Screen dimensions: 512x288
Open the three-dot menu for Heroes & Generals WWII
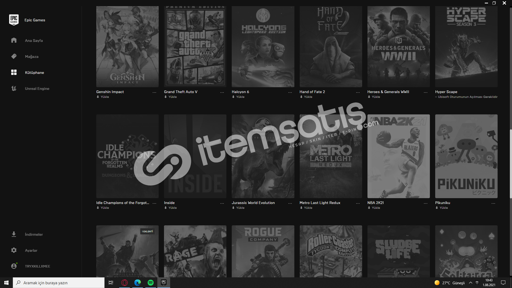click(x=426, y=93)
